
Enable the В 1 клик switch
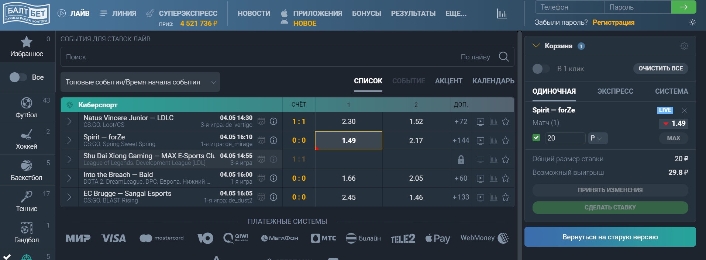541,69
